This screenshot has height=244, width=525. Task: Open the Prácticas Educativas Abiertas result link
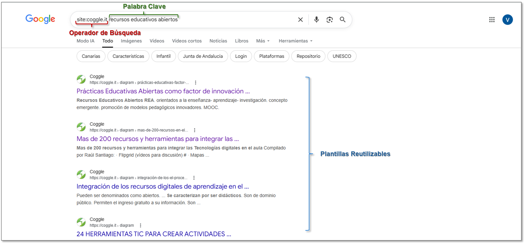163,91
